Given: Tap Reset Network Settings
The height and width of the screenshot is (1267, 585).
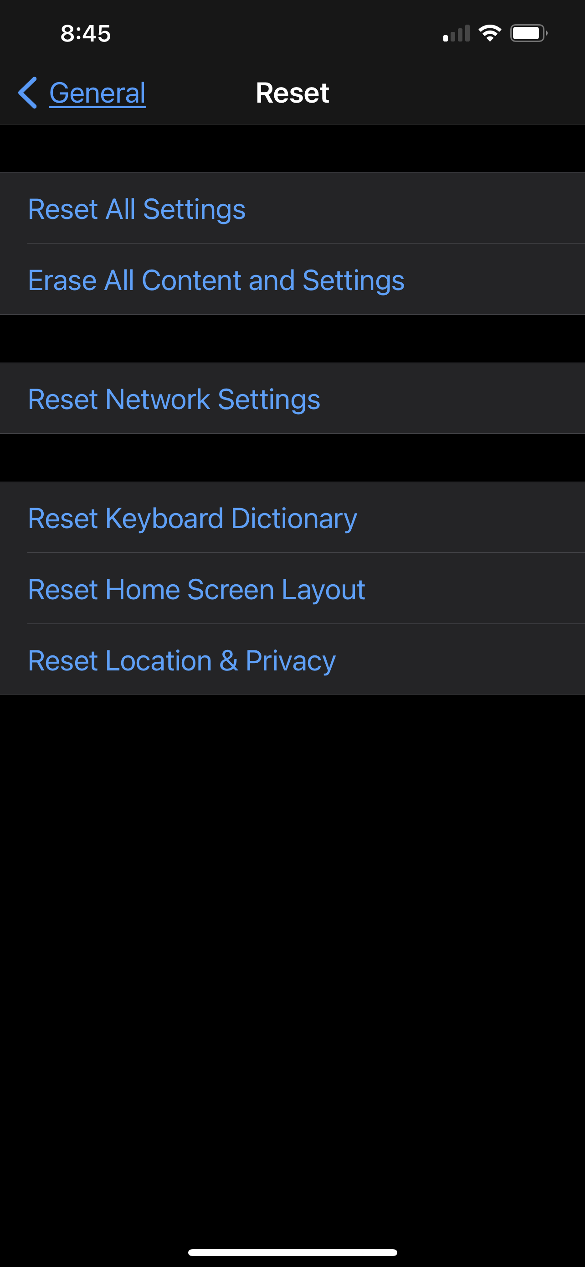Looking at the screenshot, I should click(x=174, y=399).
